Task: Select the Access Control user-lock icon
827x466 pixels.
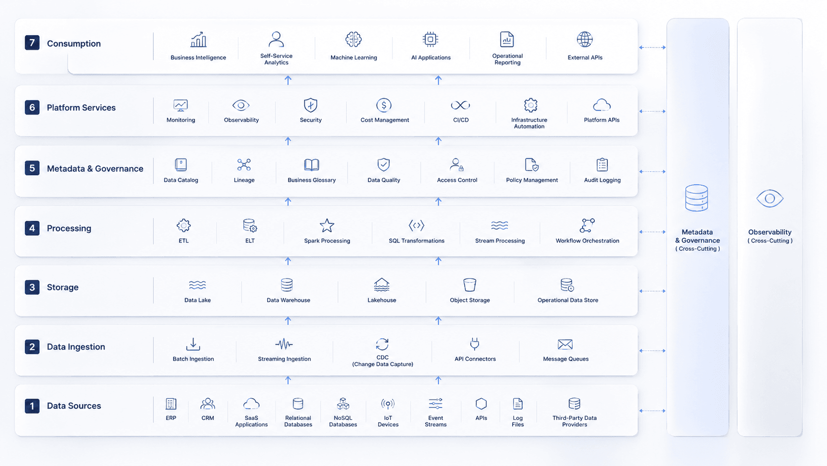Action: pos(457,164)
